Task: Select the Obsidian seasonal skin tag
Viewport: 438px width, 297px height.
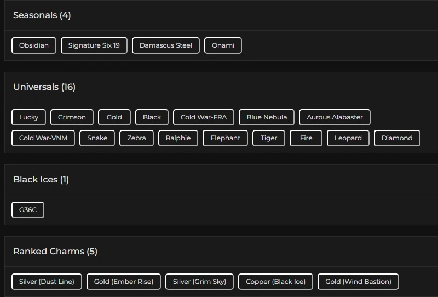Action: pyautogui.click(x=34, y=45)
